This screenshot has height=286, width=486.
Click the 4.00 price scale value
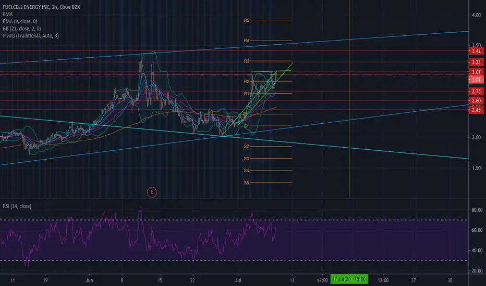coord(476,15)
